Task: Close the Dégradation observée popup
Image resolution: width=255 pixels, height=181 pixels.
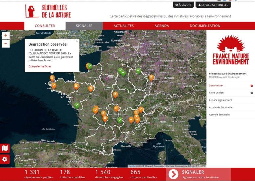Action: pyautogui.click(x=77, y=41)
